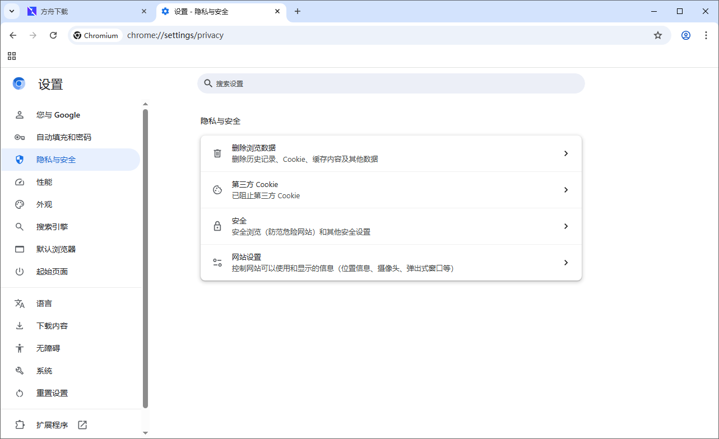Open 性能 settings via speedometer icon

coord(19,181)
